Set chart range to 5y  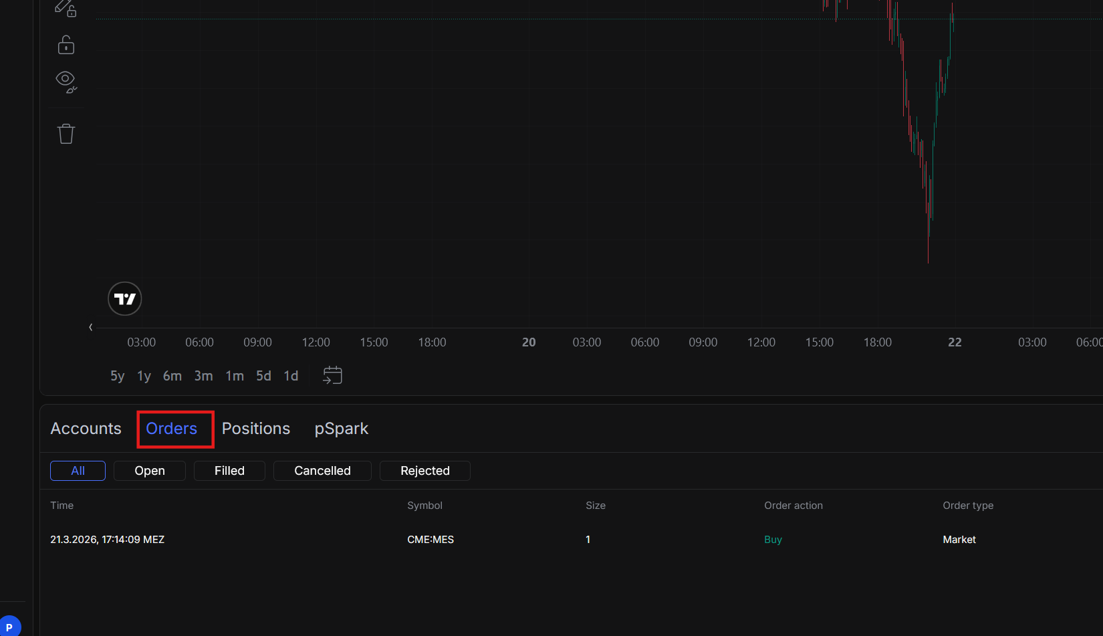[117, 375]
